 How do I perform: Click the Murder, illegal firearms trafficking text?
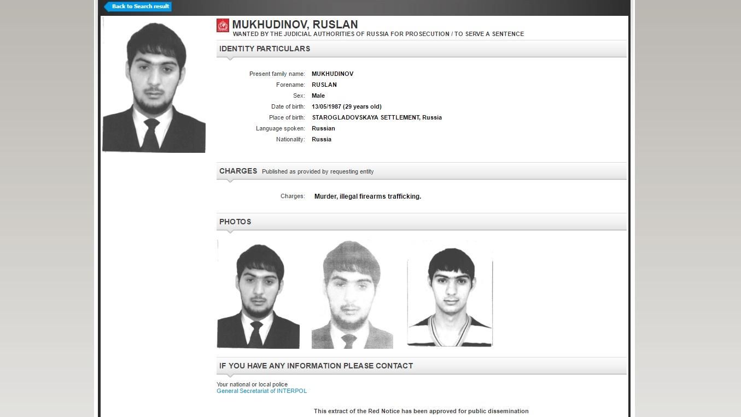[x=367, y=196]
